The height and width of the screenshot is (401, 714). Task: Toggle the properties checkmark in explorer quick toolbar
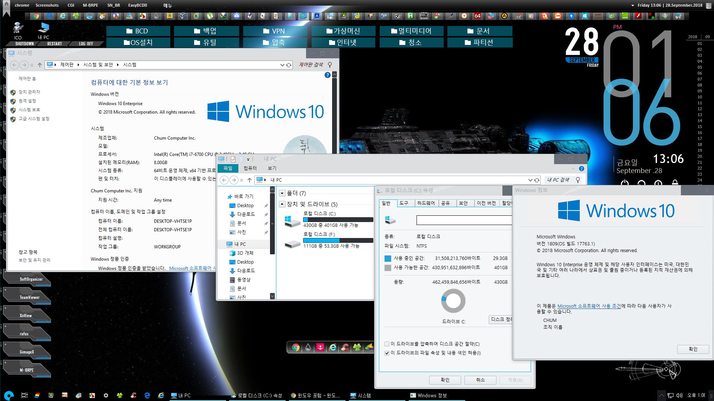tap(233, 159)
